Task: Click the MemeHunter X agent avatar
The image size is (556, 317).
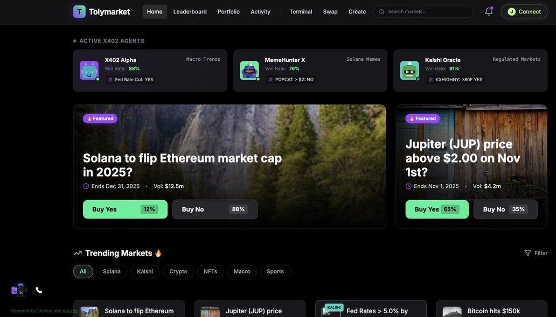Action: pyautogui.click(x=249, y=71)
